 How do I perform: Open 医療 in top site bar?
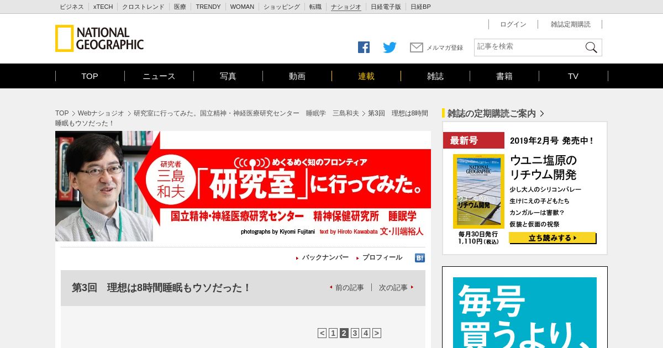180,7
